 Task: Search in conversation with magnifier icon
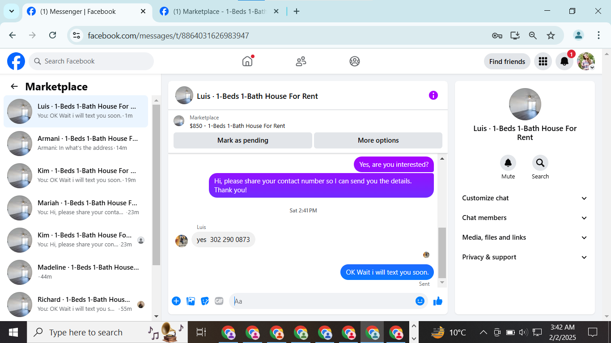tap(540, 163)
